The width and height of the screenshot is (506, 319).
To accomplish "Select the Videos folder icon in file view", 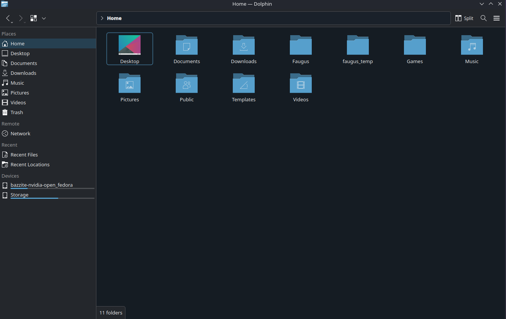I will pos(301,83).
